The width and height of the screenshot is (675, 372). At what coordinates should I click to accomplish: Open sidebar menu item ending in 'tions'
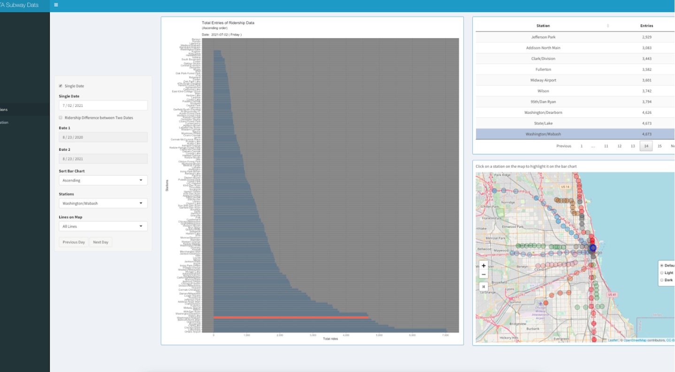(x=25, y=109)
